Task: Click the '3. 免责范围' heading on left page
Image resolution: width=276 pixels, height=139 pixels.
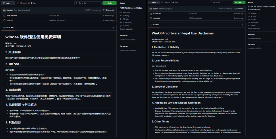Action: point(13,90)
